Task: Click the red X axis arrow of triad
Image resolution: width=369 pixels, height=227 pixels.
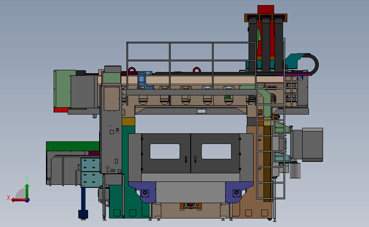Action: 18,200
